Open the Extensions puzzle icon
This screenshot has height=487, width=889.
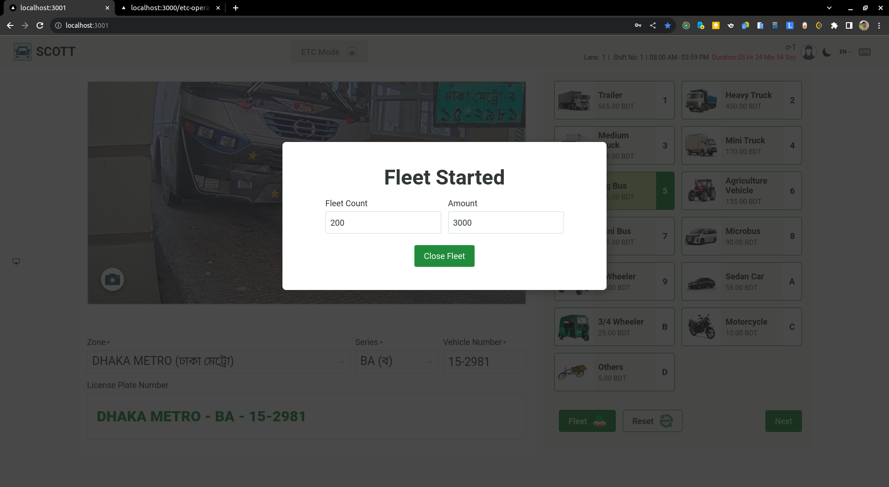(834, 25)
